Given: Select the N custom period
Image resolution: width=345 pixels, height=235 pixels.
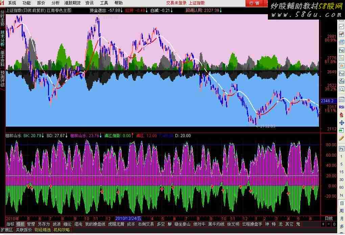Looking at the screenshot, I should 341,195.
